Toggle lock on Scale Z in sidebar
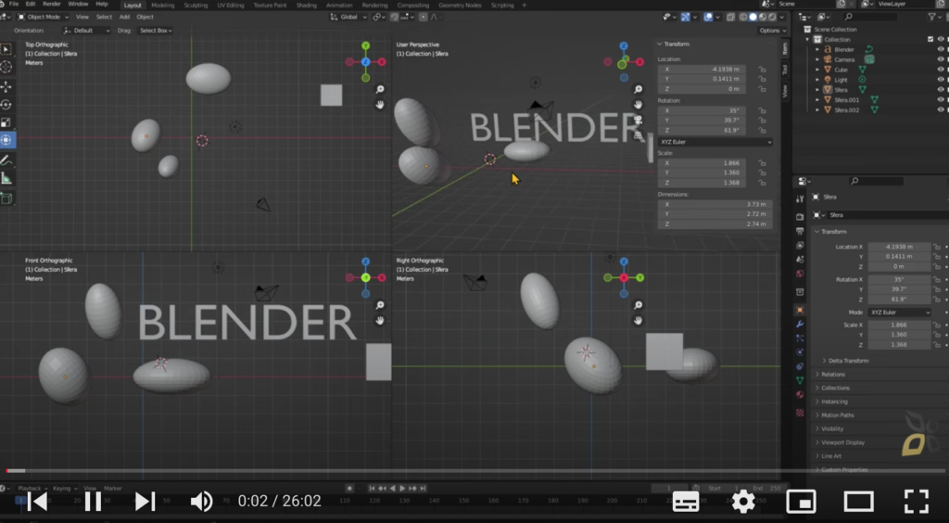The width and height of the screenshot is (949, 523). [763, 183]
